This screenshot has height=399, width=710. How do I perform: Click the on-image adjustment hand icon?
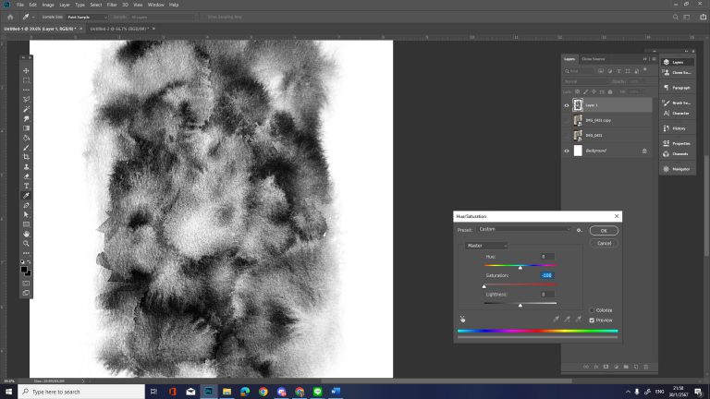(462, 319)
